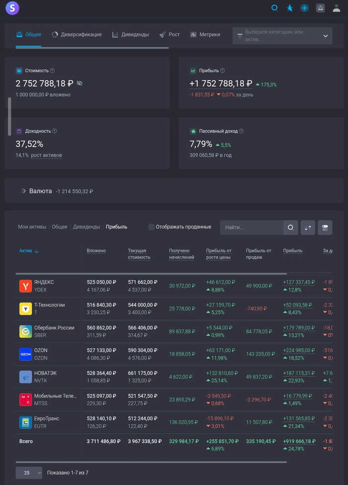
Task: Open the rows-per-page dropdown showing 25
Action: point(29,473)
